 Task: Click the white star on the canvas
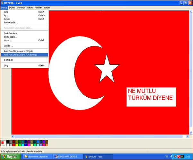tap(107, 69)
